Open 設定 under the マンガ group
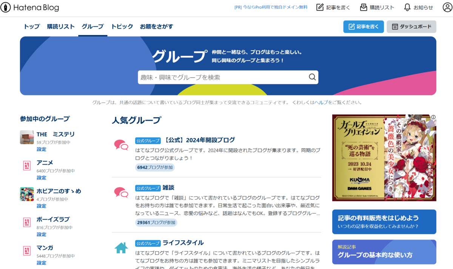 pos(42,263)
